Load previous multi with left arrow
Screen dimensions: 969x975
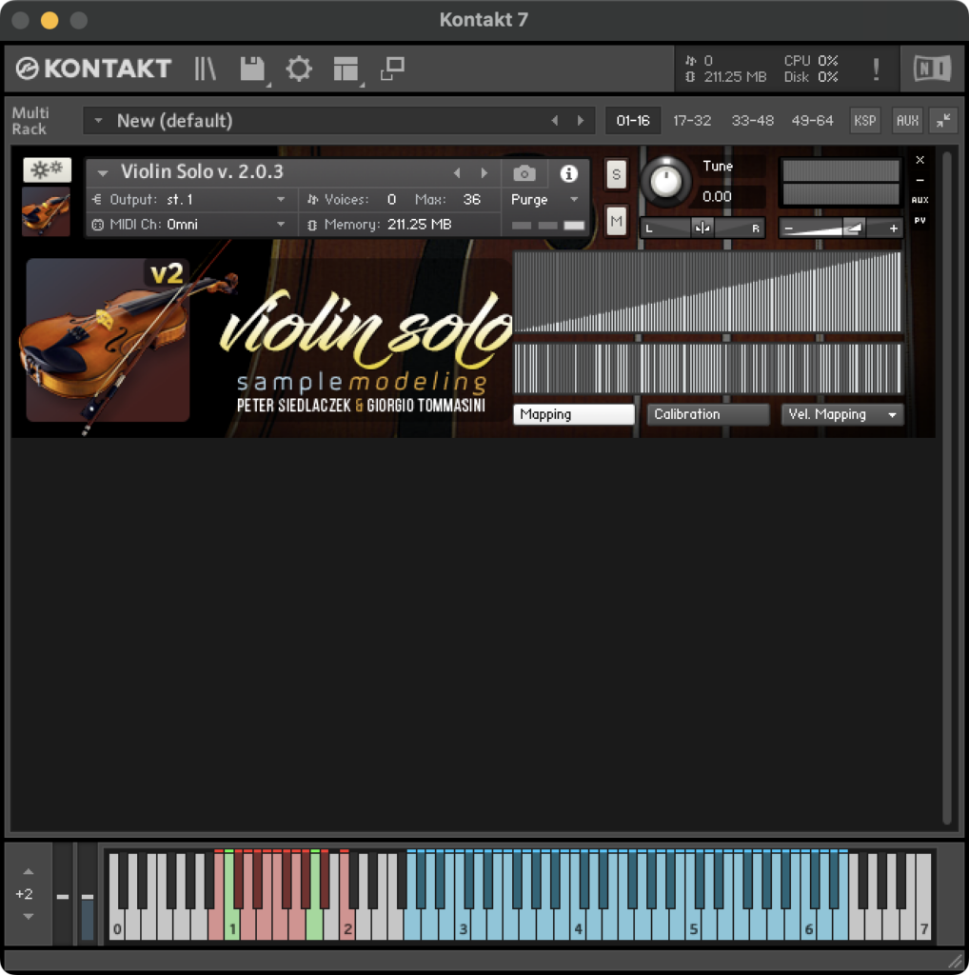click(554, 121)
